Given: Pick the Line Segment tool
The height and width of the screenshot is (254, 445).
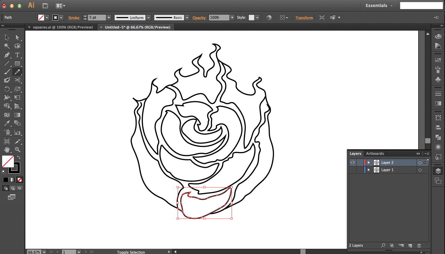Looking at the screenshot, I should pos(7,63).
